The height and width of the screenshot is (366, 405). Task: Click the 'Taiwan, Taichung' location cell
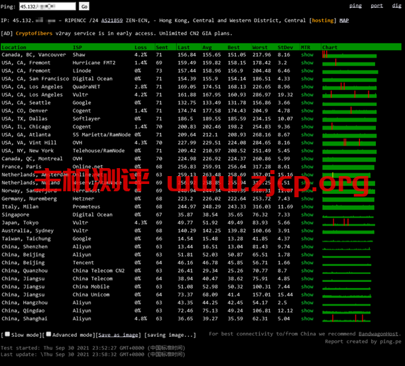26,238
